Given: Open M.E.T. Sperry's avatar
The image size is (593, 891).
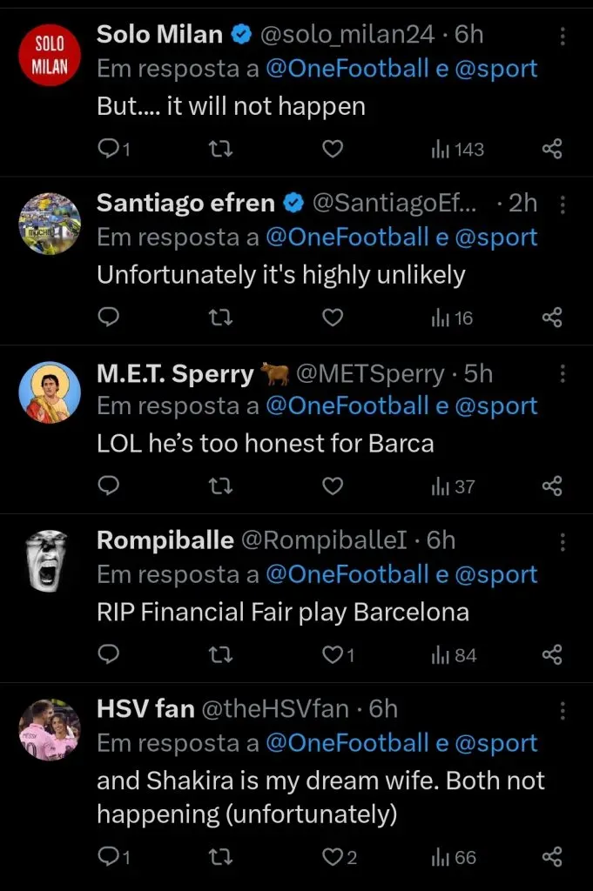Looking at the screenshot, I should [49, 392].
